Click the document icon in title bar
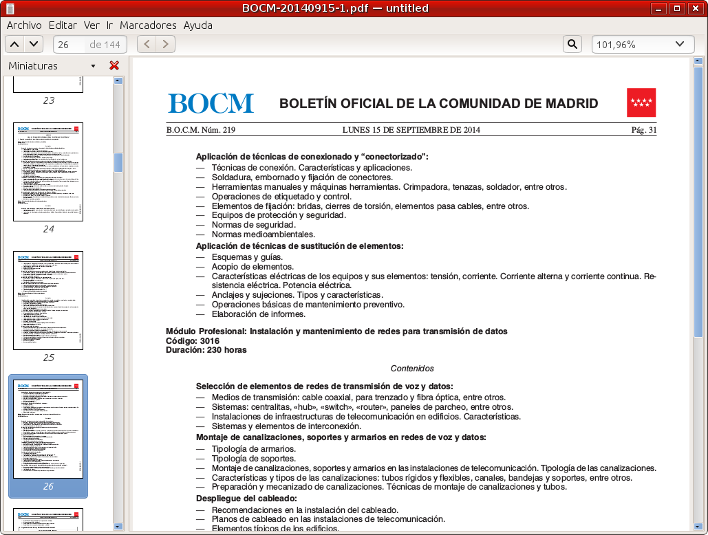This screenshot has height=535, width=708. [x=10, y=8]
